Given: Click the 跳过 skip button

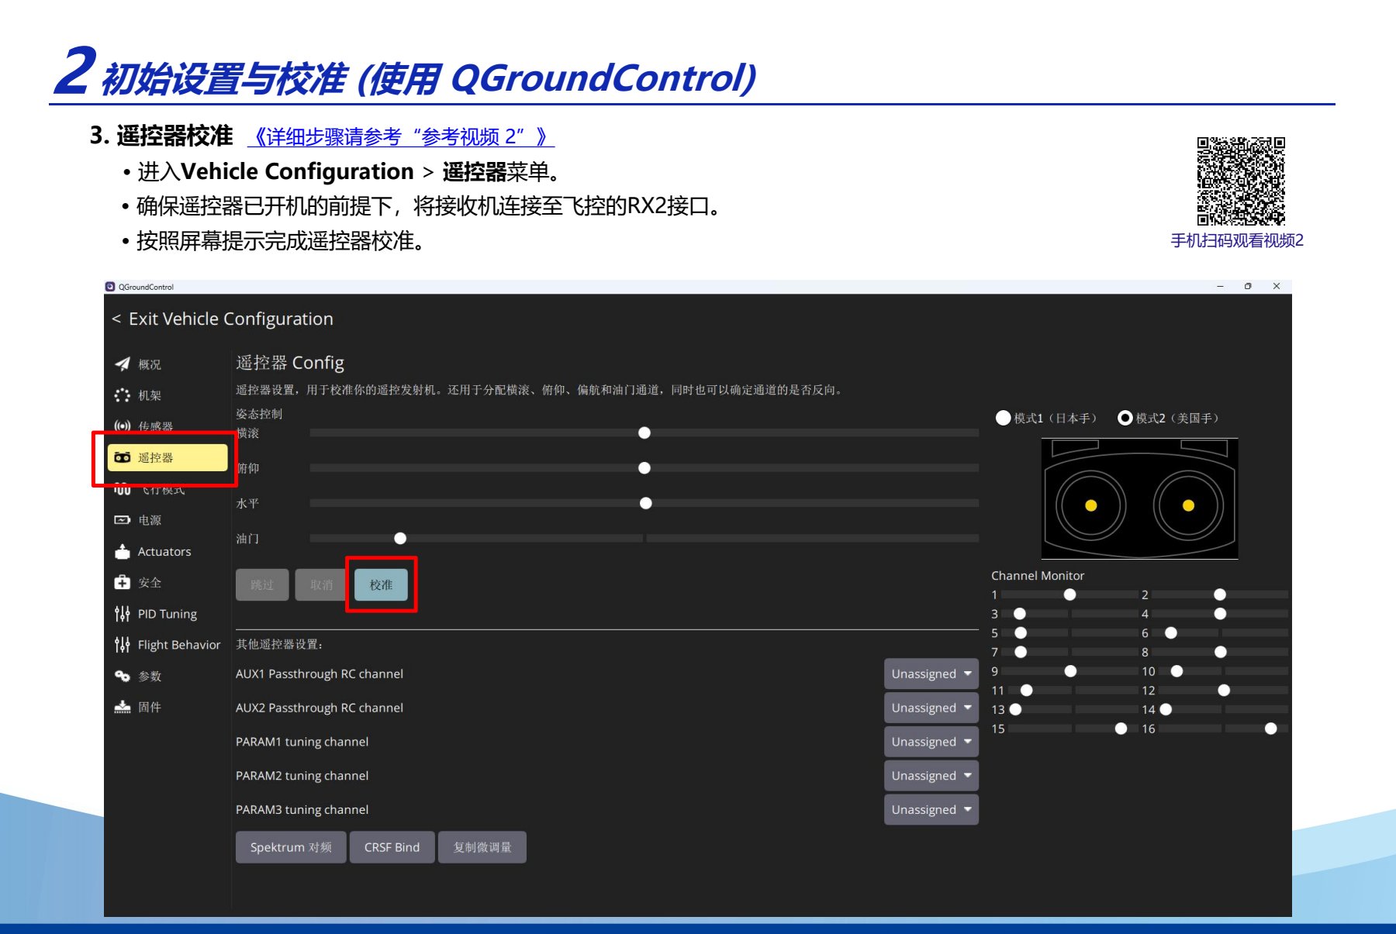Looking at the screenshot, I should click(262, 584).
